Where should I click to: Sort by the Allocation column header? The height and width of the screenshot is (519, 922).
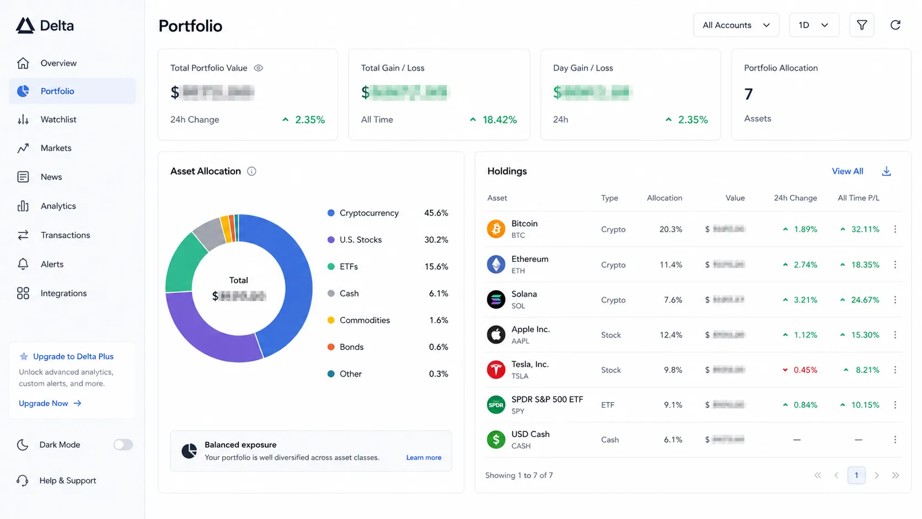664,198
